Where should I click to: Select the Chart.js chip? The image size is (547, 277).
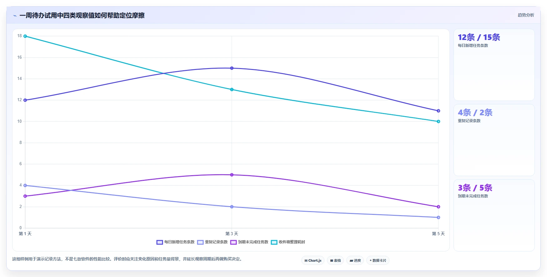[x=313, y=260]
